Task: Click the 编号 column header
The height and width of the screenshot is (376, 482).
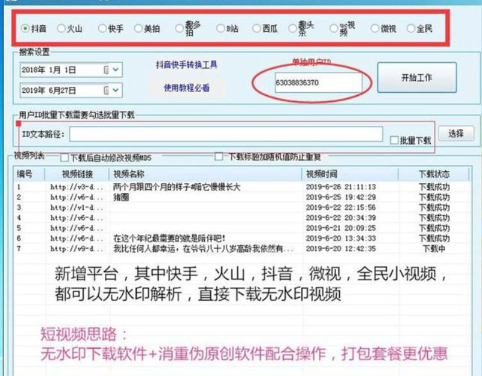Action: click(x=29, y=174)
